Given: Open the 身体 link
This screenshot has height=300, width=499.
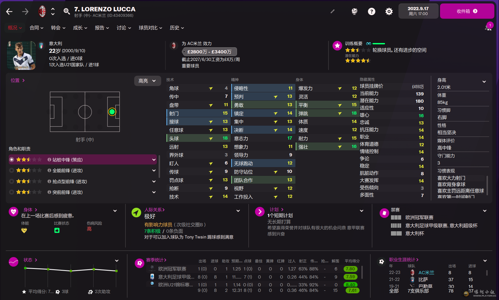Looking at the screenshot, I should click(x=30, y=210).
